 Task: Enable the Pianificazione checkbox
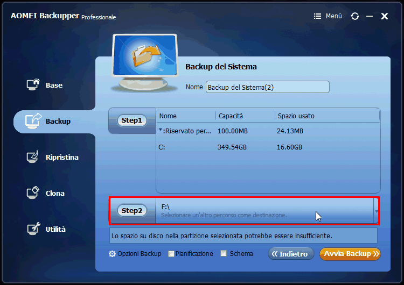[171, 254]
